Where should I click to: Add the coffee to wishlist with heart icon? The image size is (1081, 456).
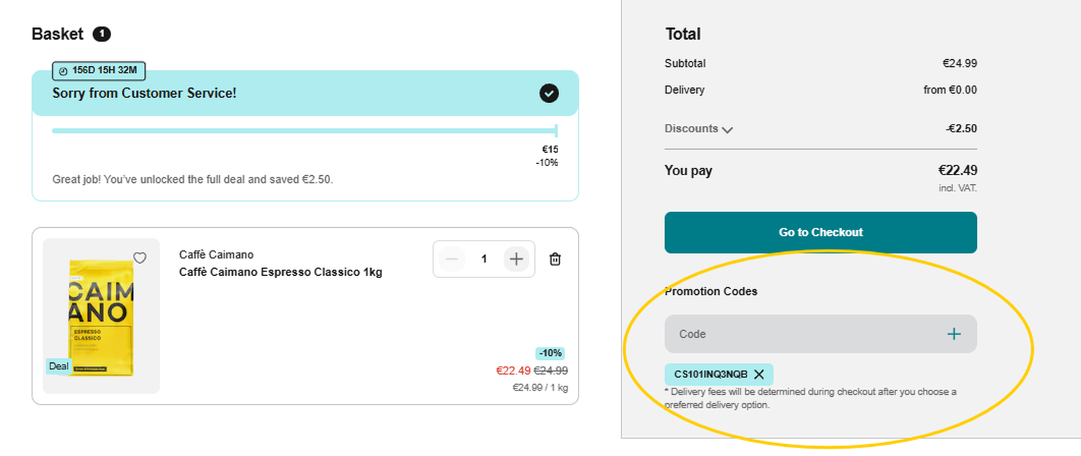click(x=140, y=258)
